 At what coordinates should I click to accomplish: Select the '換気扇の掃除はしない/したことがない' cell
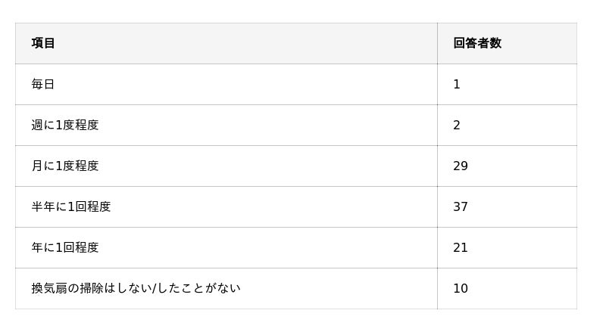point(136,288)
